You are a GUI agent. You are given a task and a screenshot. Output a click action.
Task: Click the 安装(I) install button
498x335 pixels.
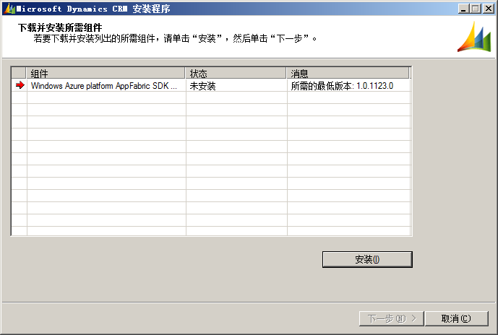[x=367, y=259]
